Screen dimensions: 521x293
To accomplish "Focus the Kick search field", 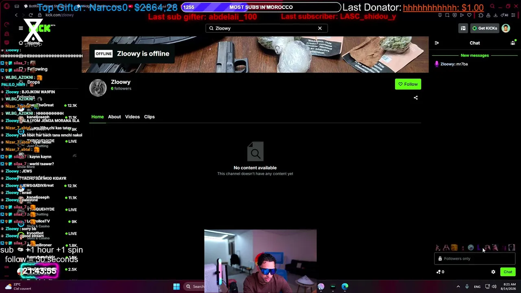I will pyautogui.click(x=266, y=28).
